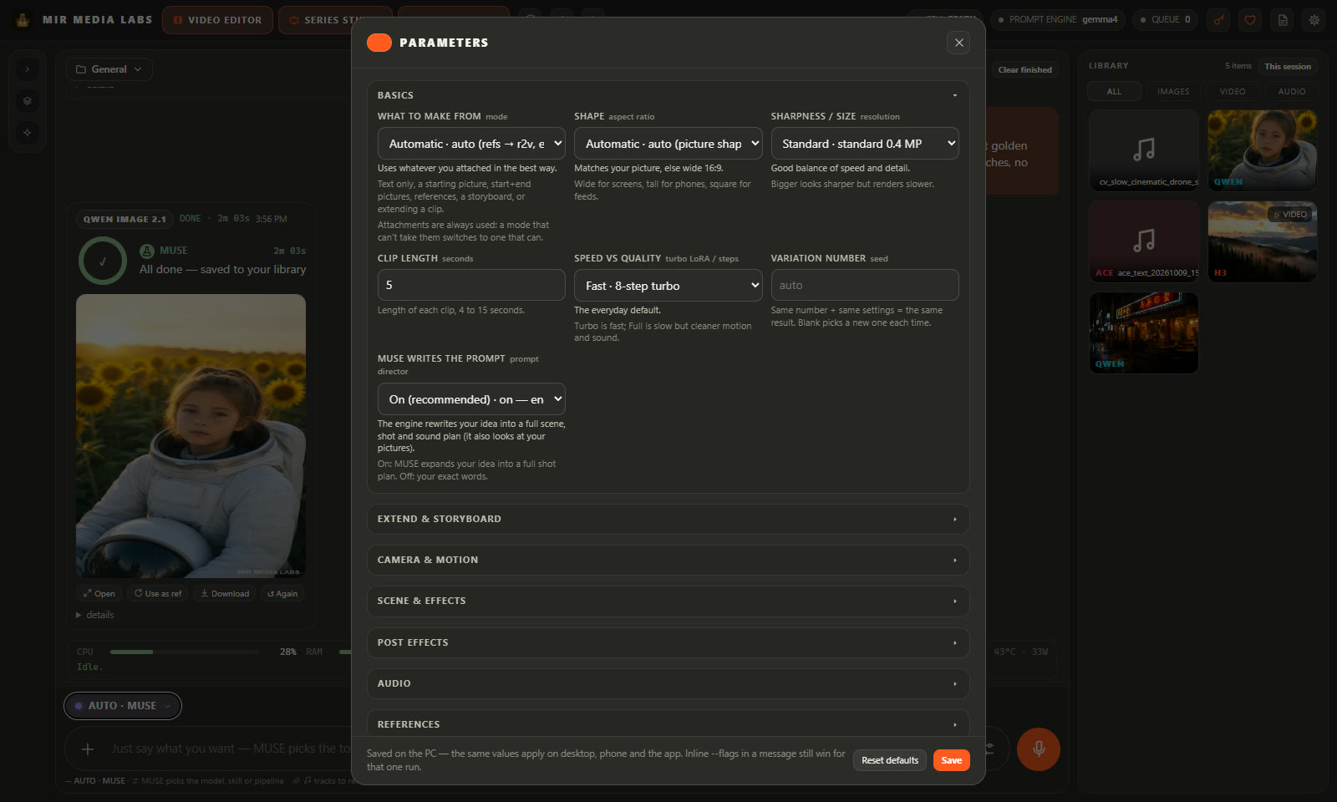
Task: Click the Variation Number seed field
Action: click(865, 285)
